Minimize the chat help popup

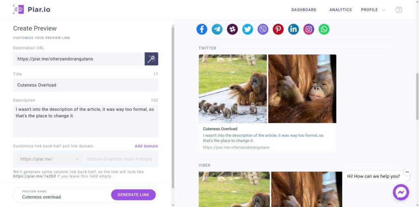pos(407,172)
